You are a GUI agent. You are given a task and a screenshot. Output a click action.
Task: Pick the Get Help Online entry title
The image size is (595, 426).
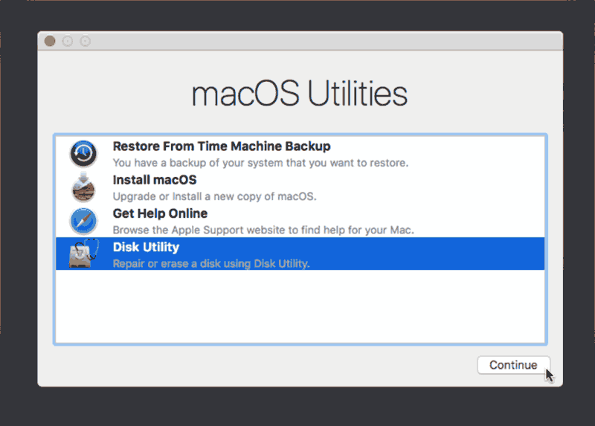[160, 213]
